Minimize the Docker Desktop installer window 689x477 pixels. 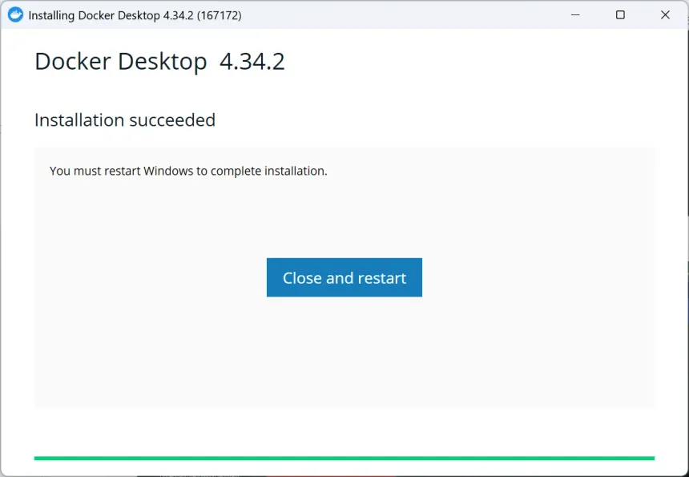[x=574, y=14]
